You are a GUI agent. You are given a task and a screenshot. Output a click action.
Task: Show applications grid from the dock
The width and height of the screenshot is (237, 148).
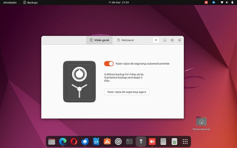click(x=185, y=142)
